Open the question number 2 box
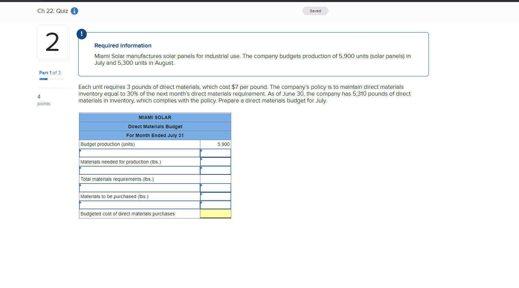519x288 pixels. [53, 42]
